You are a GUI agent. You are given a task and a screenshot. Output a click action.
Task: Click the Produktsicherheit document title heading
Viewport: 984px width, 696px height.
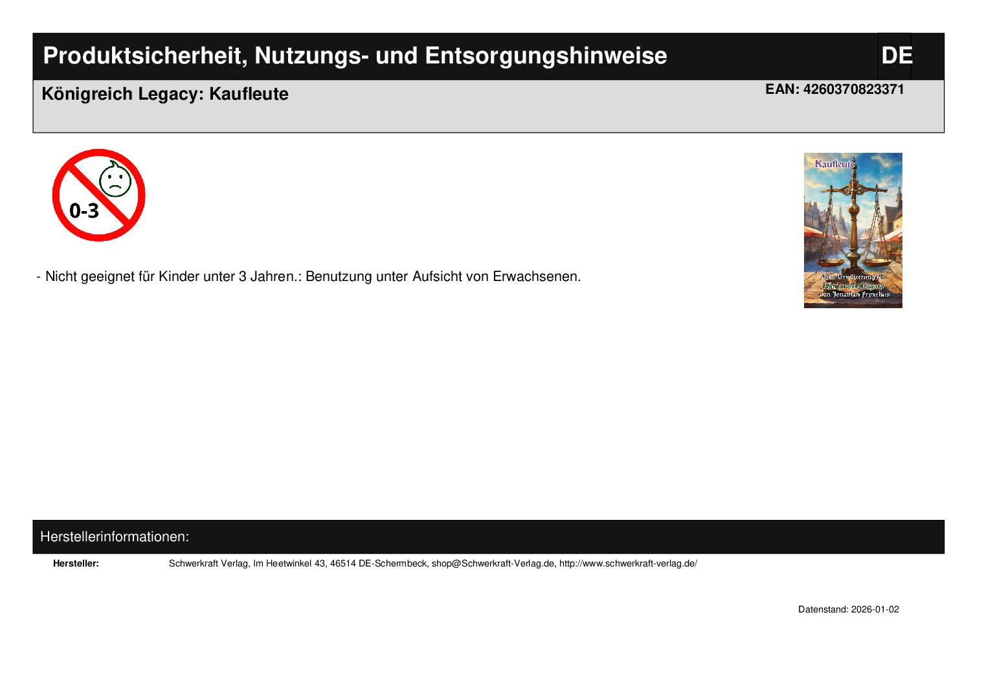(355, 56)
